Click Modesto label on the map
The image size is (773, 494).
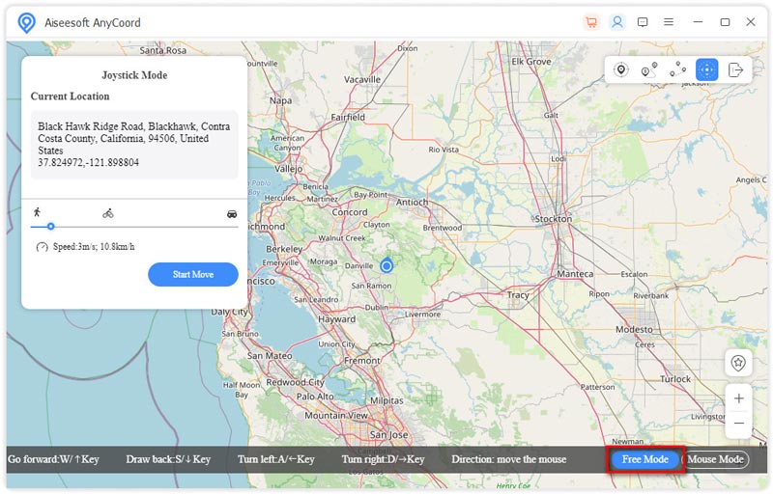(634, 329)
